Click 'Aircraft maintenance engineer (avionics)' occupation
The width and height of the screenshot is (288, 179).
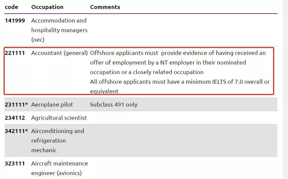(x=60, y=168)
